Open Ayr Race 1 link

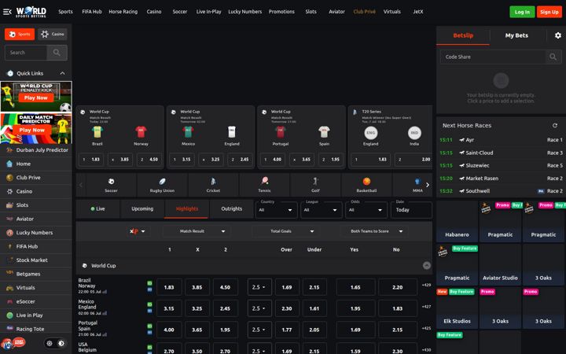point(501,140)
